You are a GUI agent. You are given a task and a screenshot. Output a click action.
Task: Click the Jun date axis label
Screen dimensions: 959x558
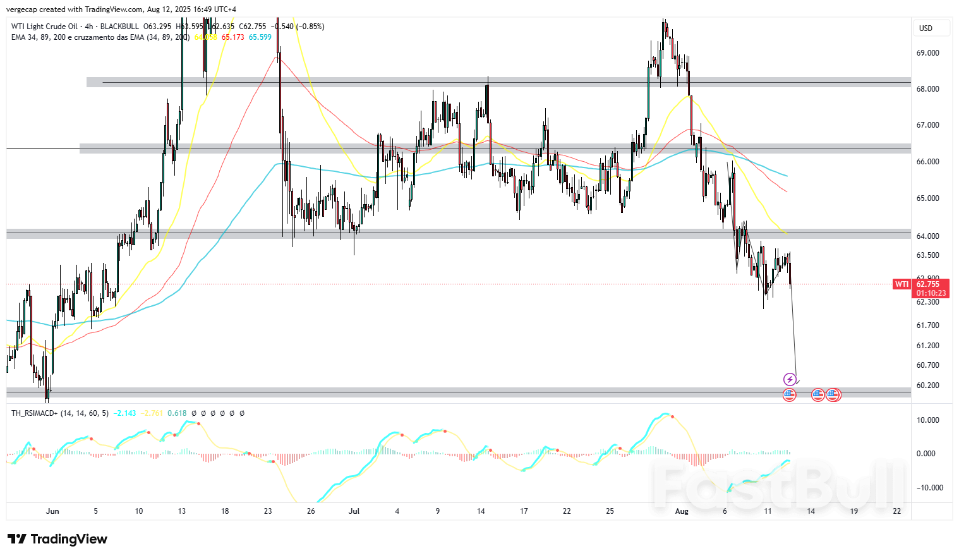52,511
